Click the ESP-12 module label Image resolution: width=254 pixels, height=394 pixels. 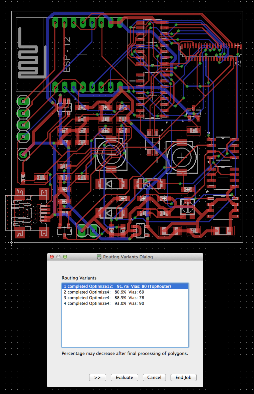[x=67, y=55]
